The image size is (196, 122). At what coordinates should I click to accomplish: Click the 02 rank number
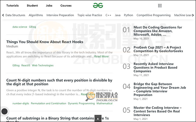(126, 50)
